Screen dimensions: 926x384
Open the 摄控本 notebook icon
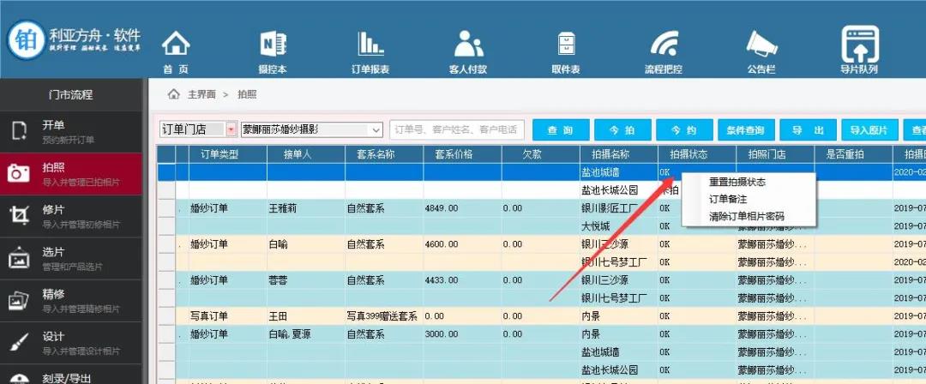coord(273,44)
